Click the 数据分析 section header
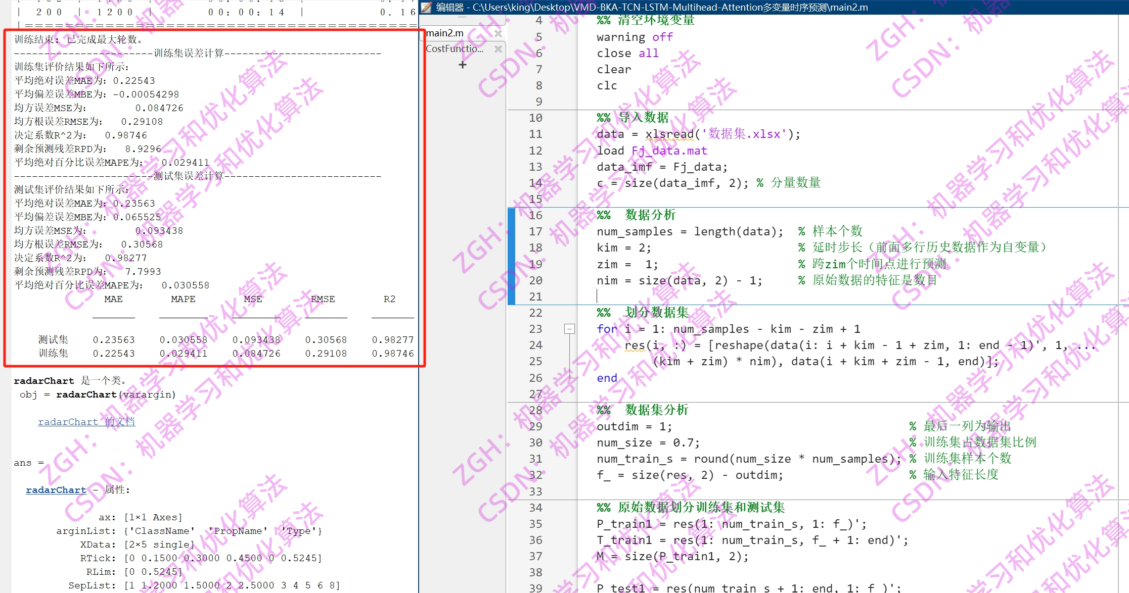The height and width of the screenshot is (593, 1129). [x=650, y=215]
